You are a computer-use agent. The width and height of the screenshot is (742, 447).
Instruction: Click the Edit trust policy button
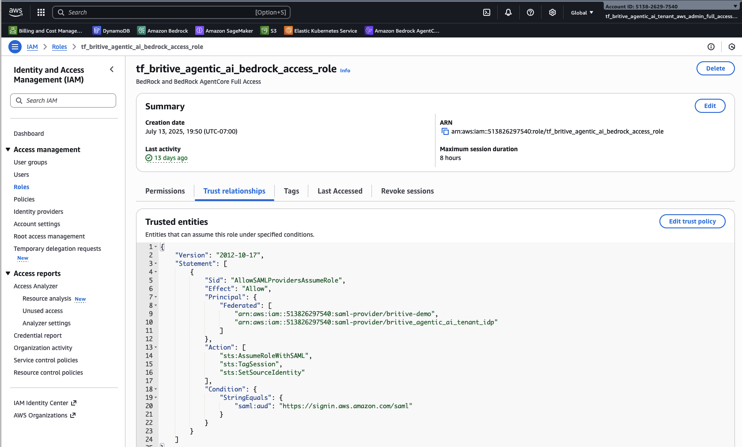692,221
